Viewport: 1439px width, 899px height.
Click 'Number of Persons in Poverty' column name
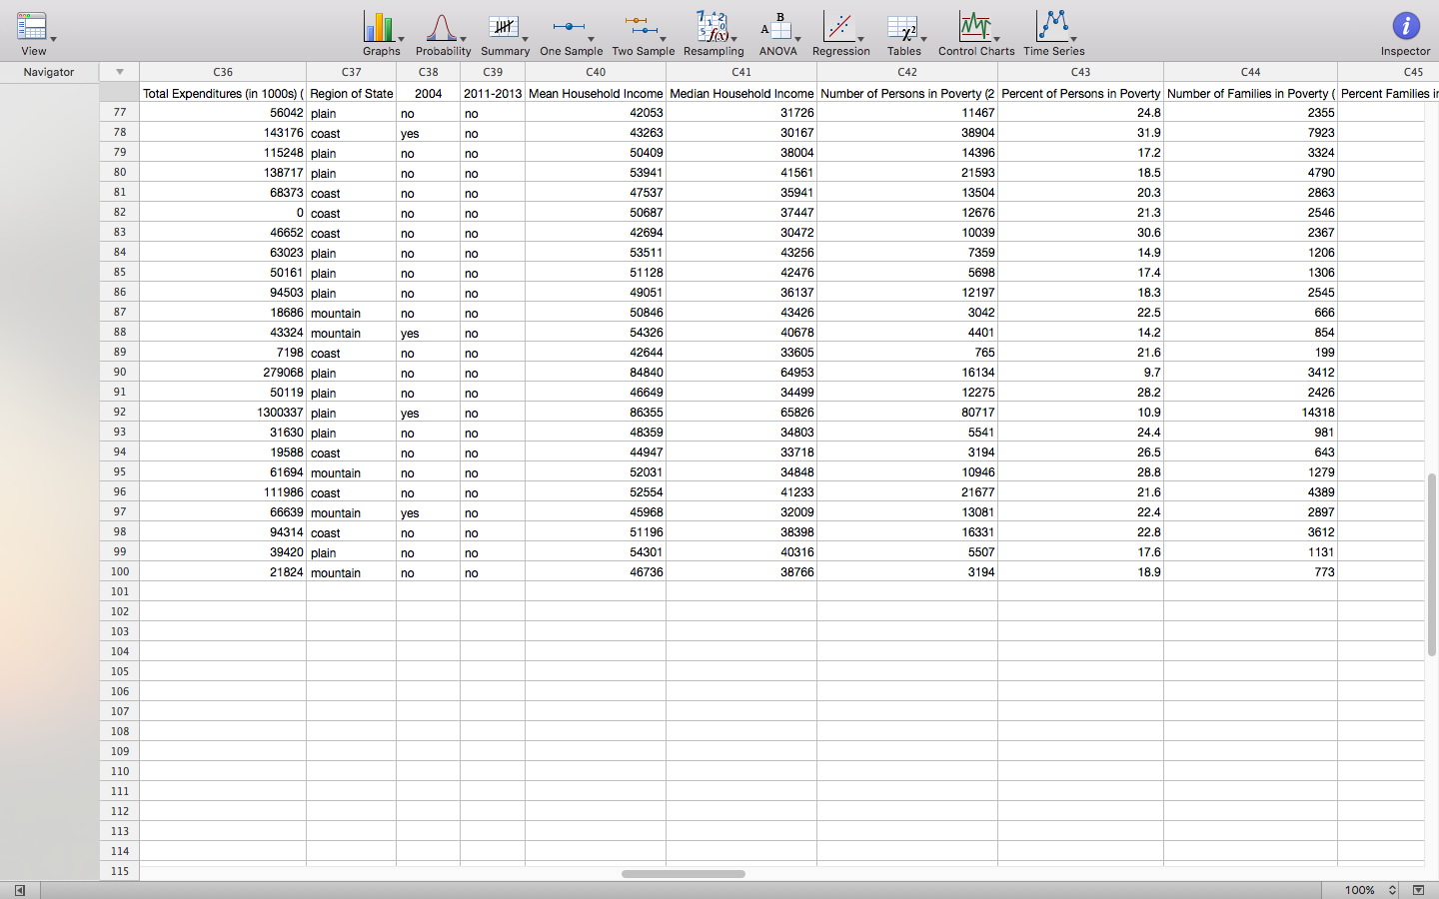[907, 94]
